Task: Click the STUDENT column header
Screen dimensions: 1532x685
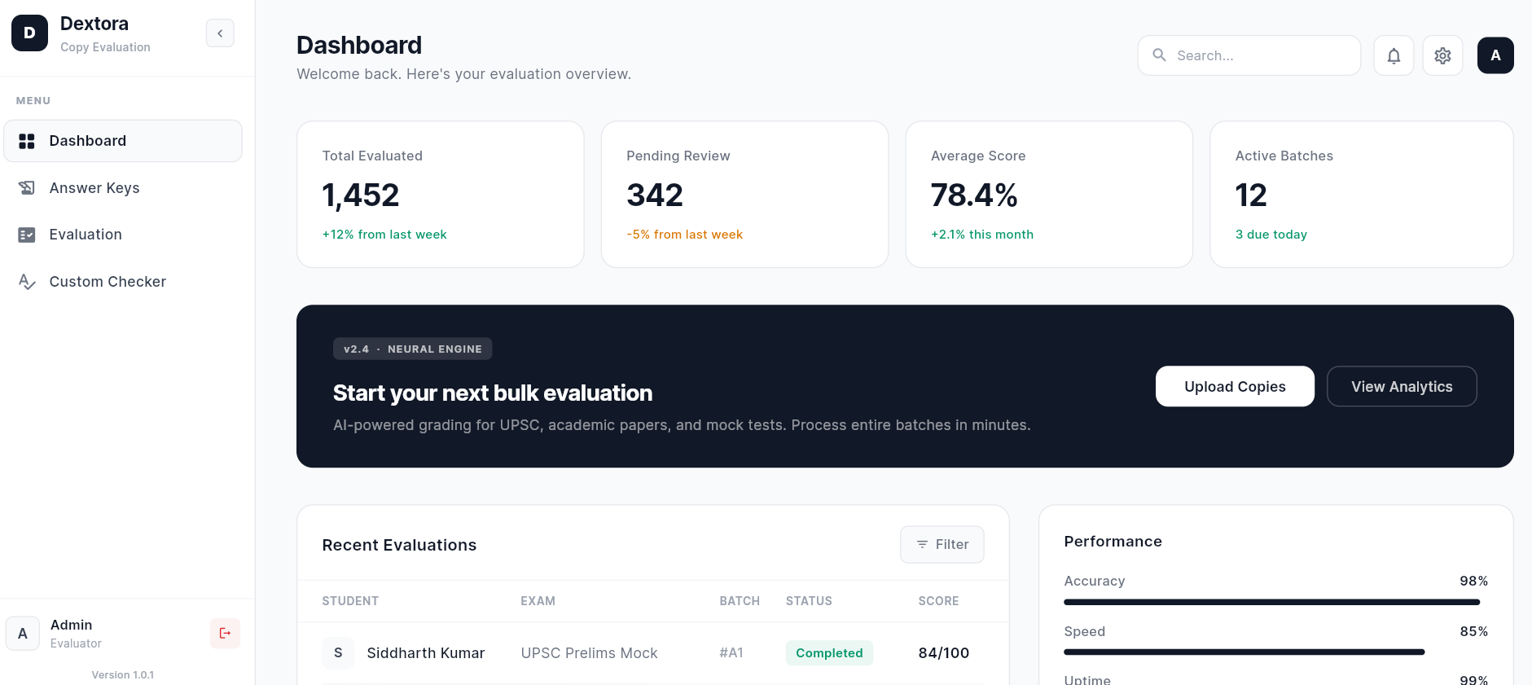Action: (x=350, y=601)
